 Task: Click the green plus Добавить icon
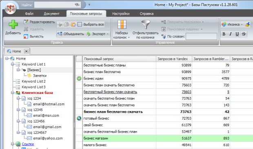click(x=13, y=24)
